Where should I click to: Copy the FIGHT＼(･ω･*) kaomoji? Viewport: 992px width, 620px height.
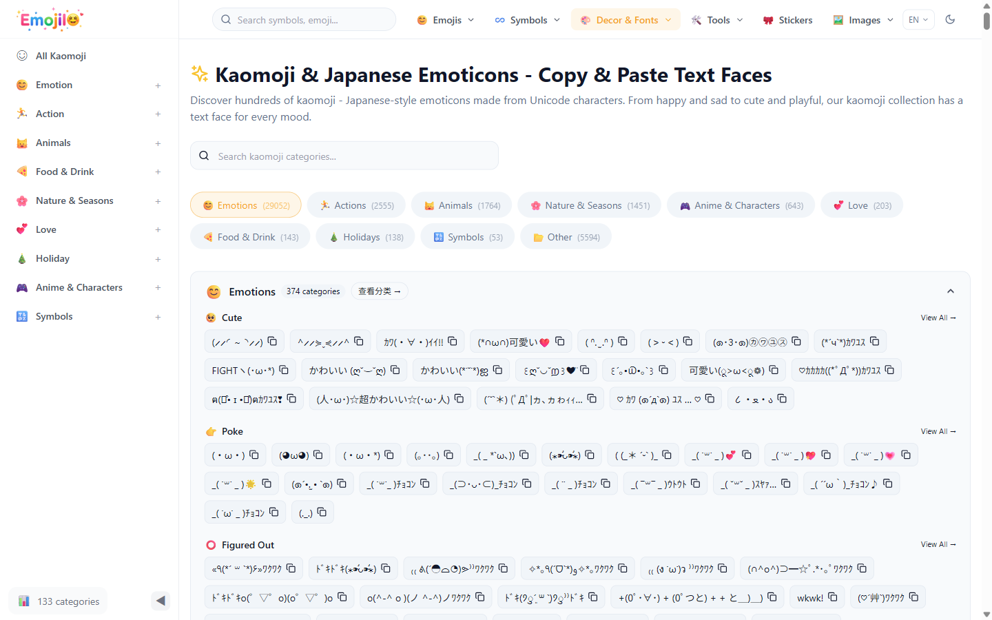(284, 370)
